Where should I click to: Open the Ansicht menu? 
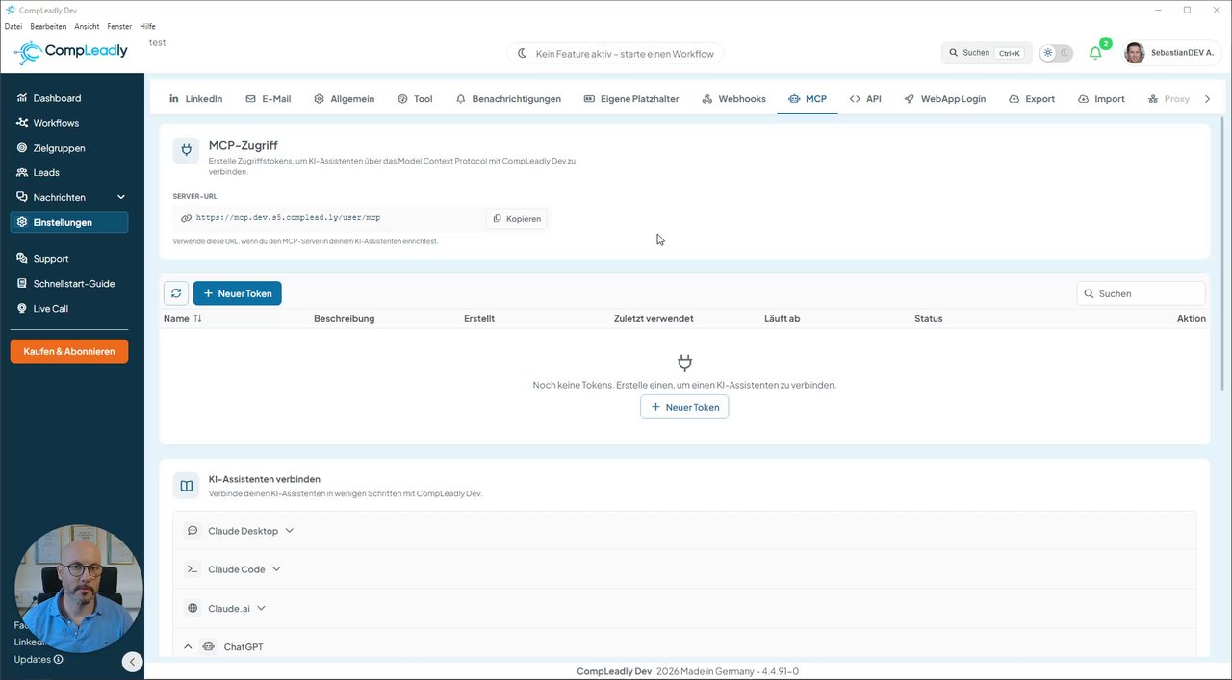(x=87, y=26)
